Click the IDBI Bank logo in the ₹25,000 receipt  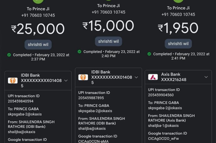pos(13,80)
